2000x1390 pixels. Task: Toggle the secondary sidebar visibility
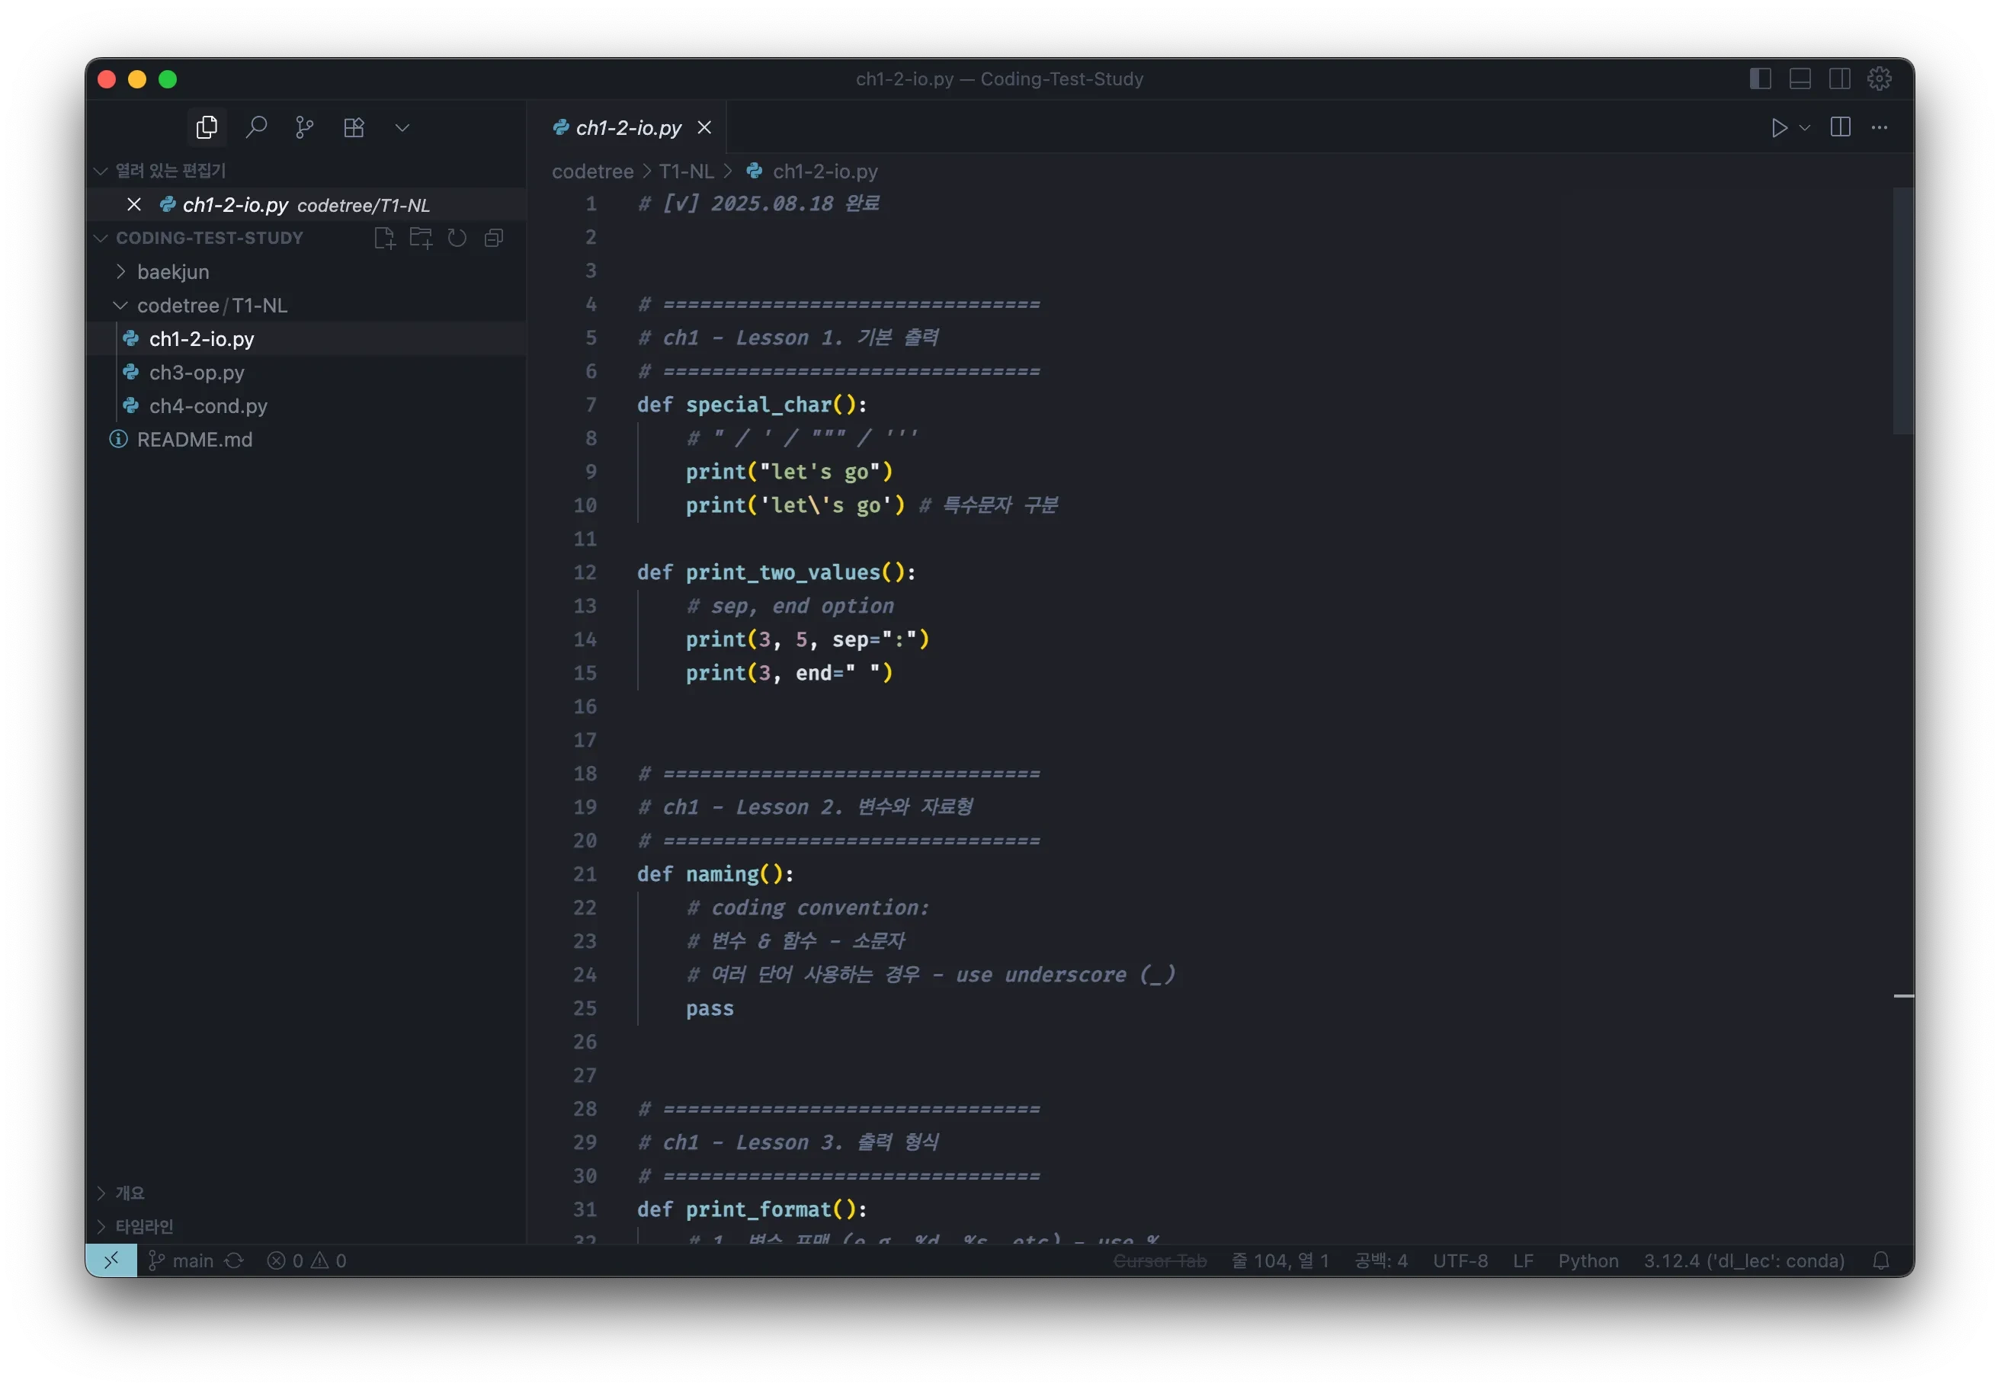point(1839,79)
